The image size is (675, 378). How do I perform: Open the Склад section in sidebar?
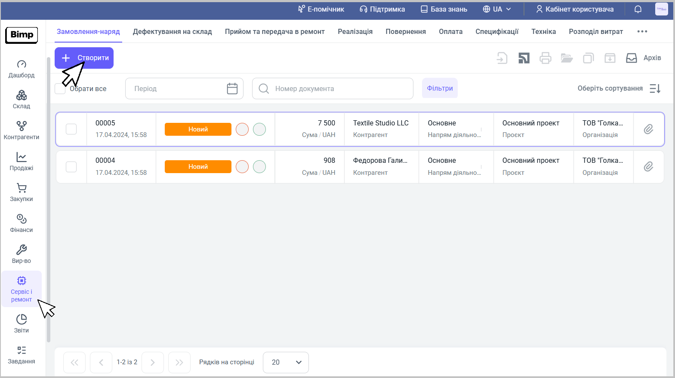coord(22,99)
